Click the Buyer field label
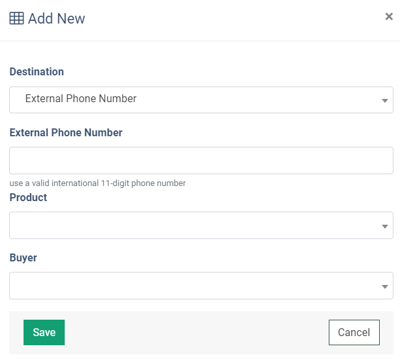Image resolution: width=400 pixels, height=359 pixels. click(x=24, y=257)
